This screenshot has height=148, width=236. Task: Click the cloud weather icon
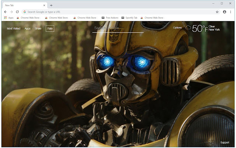(x=188, y=27)
